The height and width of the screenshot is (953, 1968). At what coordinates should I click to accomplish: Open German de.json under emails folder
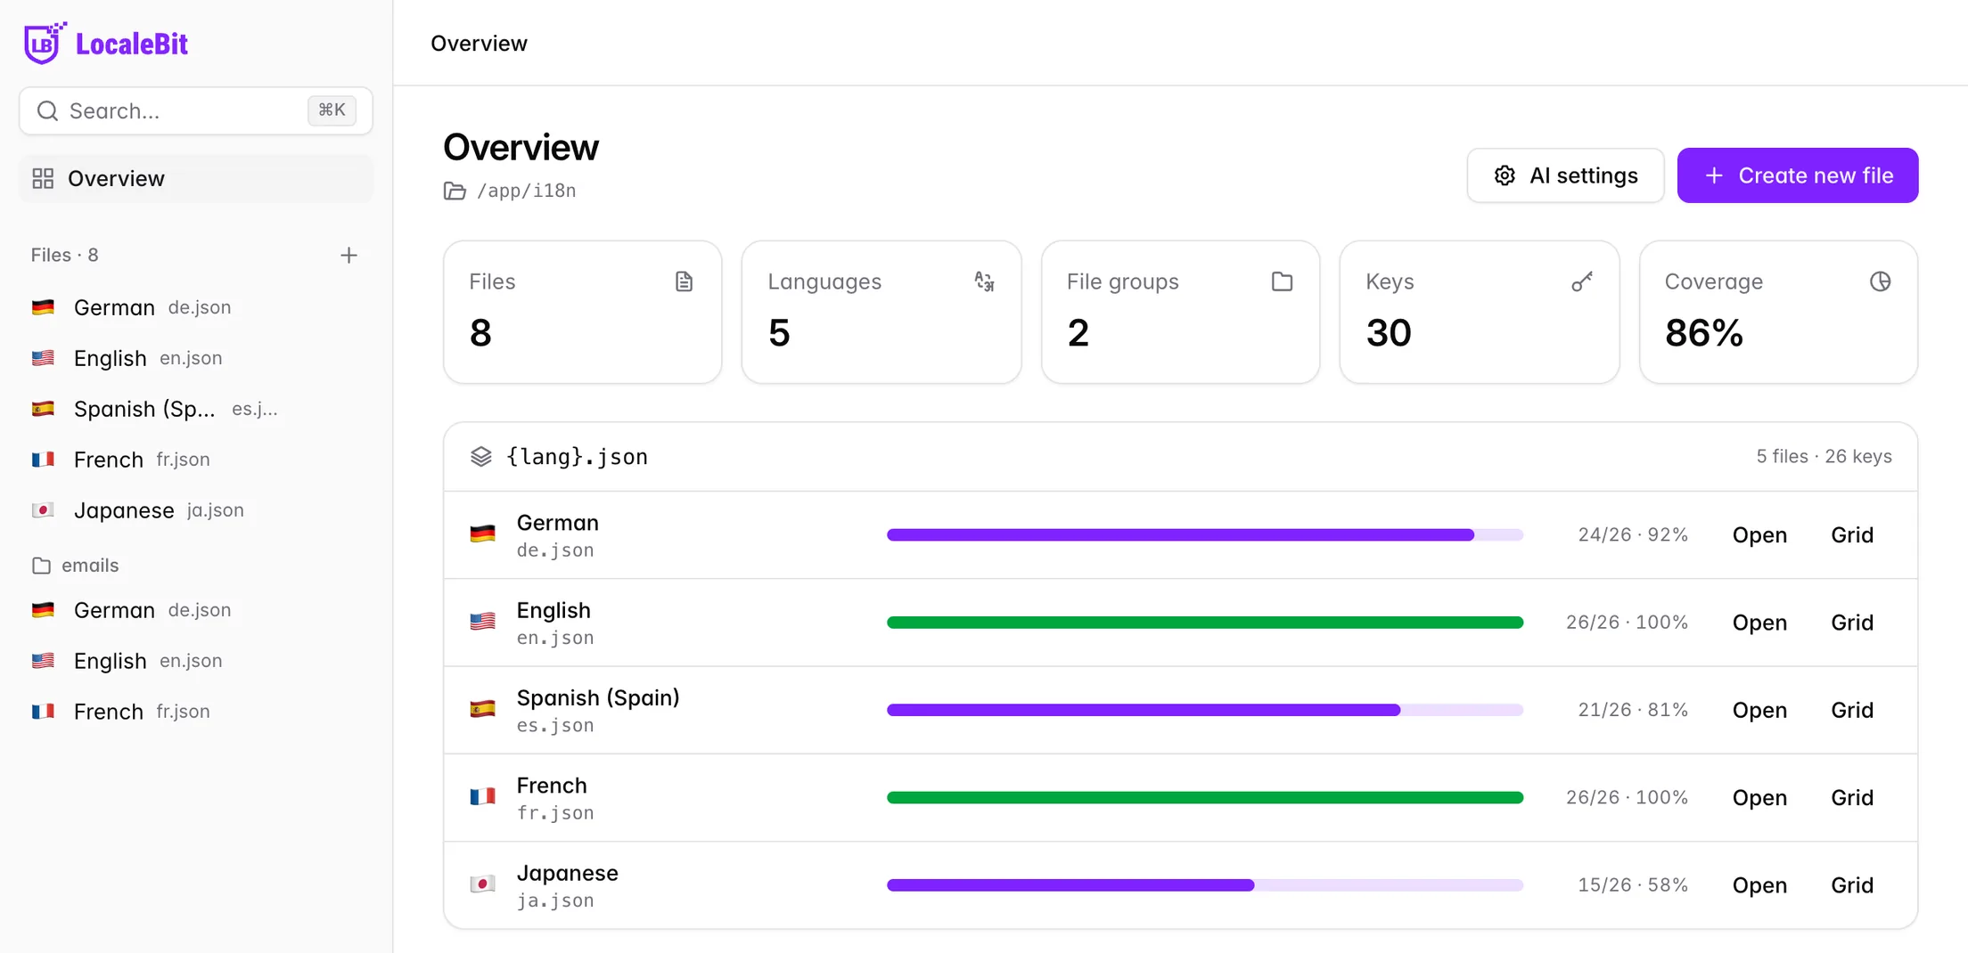[x=196, y=610]
